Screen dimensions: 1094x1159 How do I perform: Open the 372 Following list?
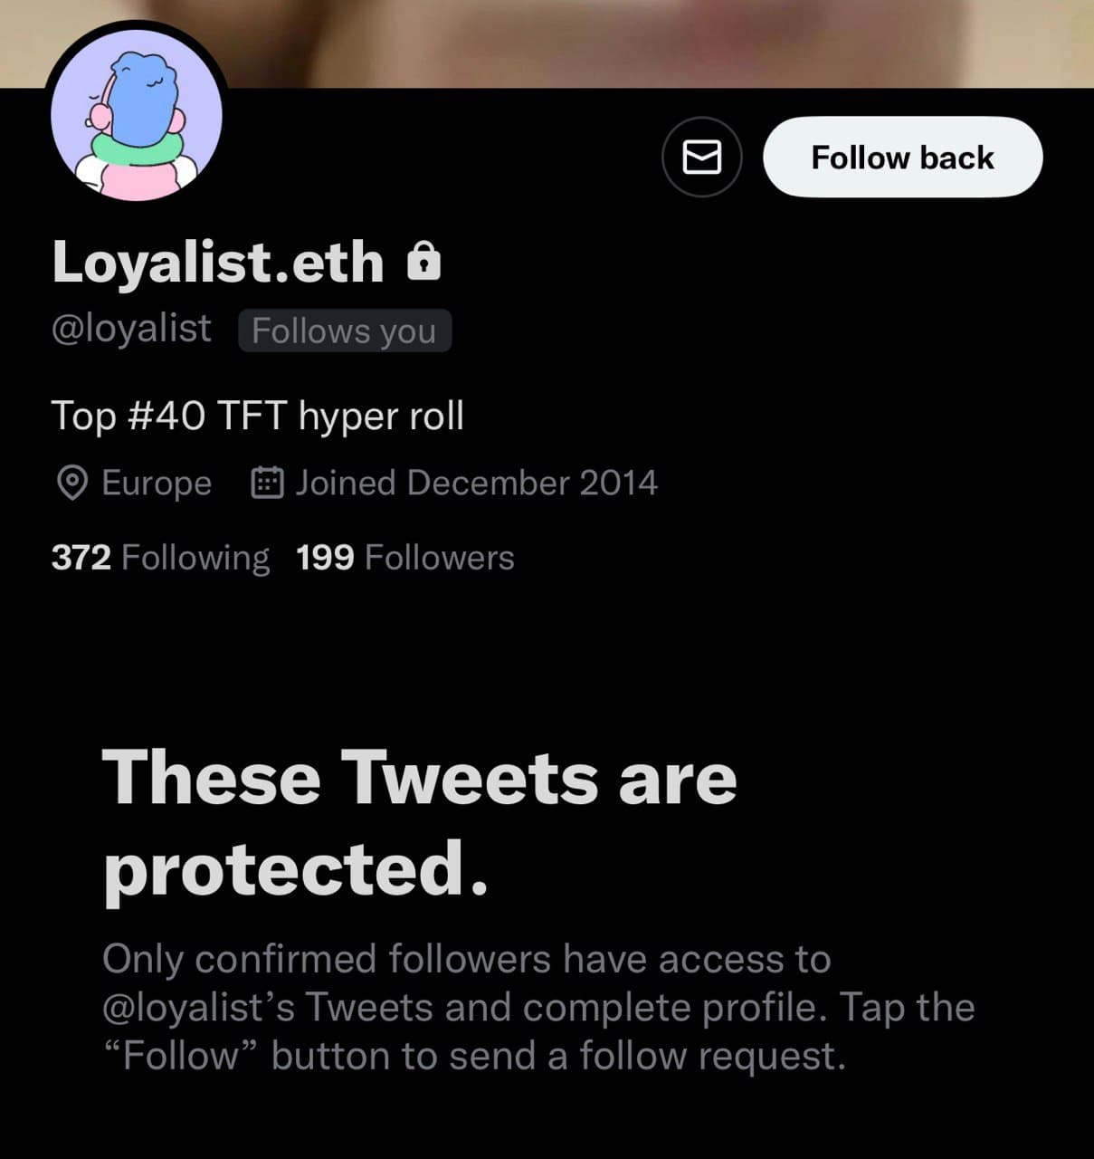tap(160, 558)
